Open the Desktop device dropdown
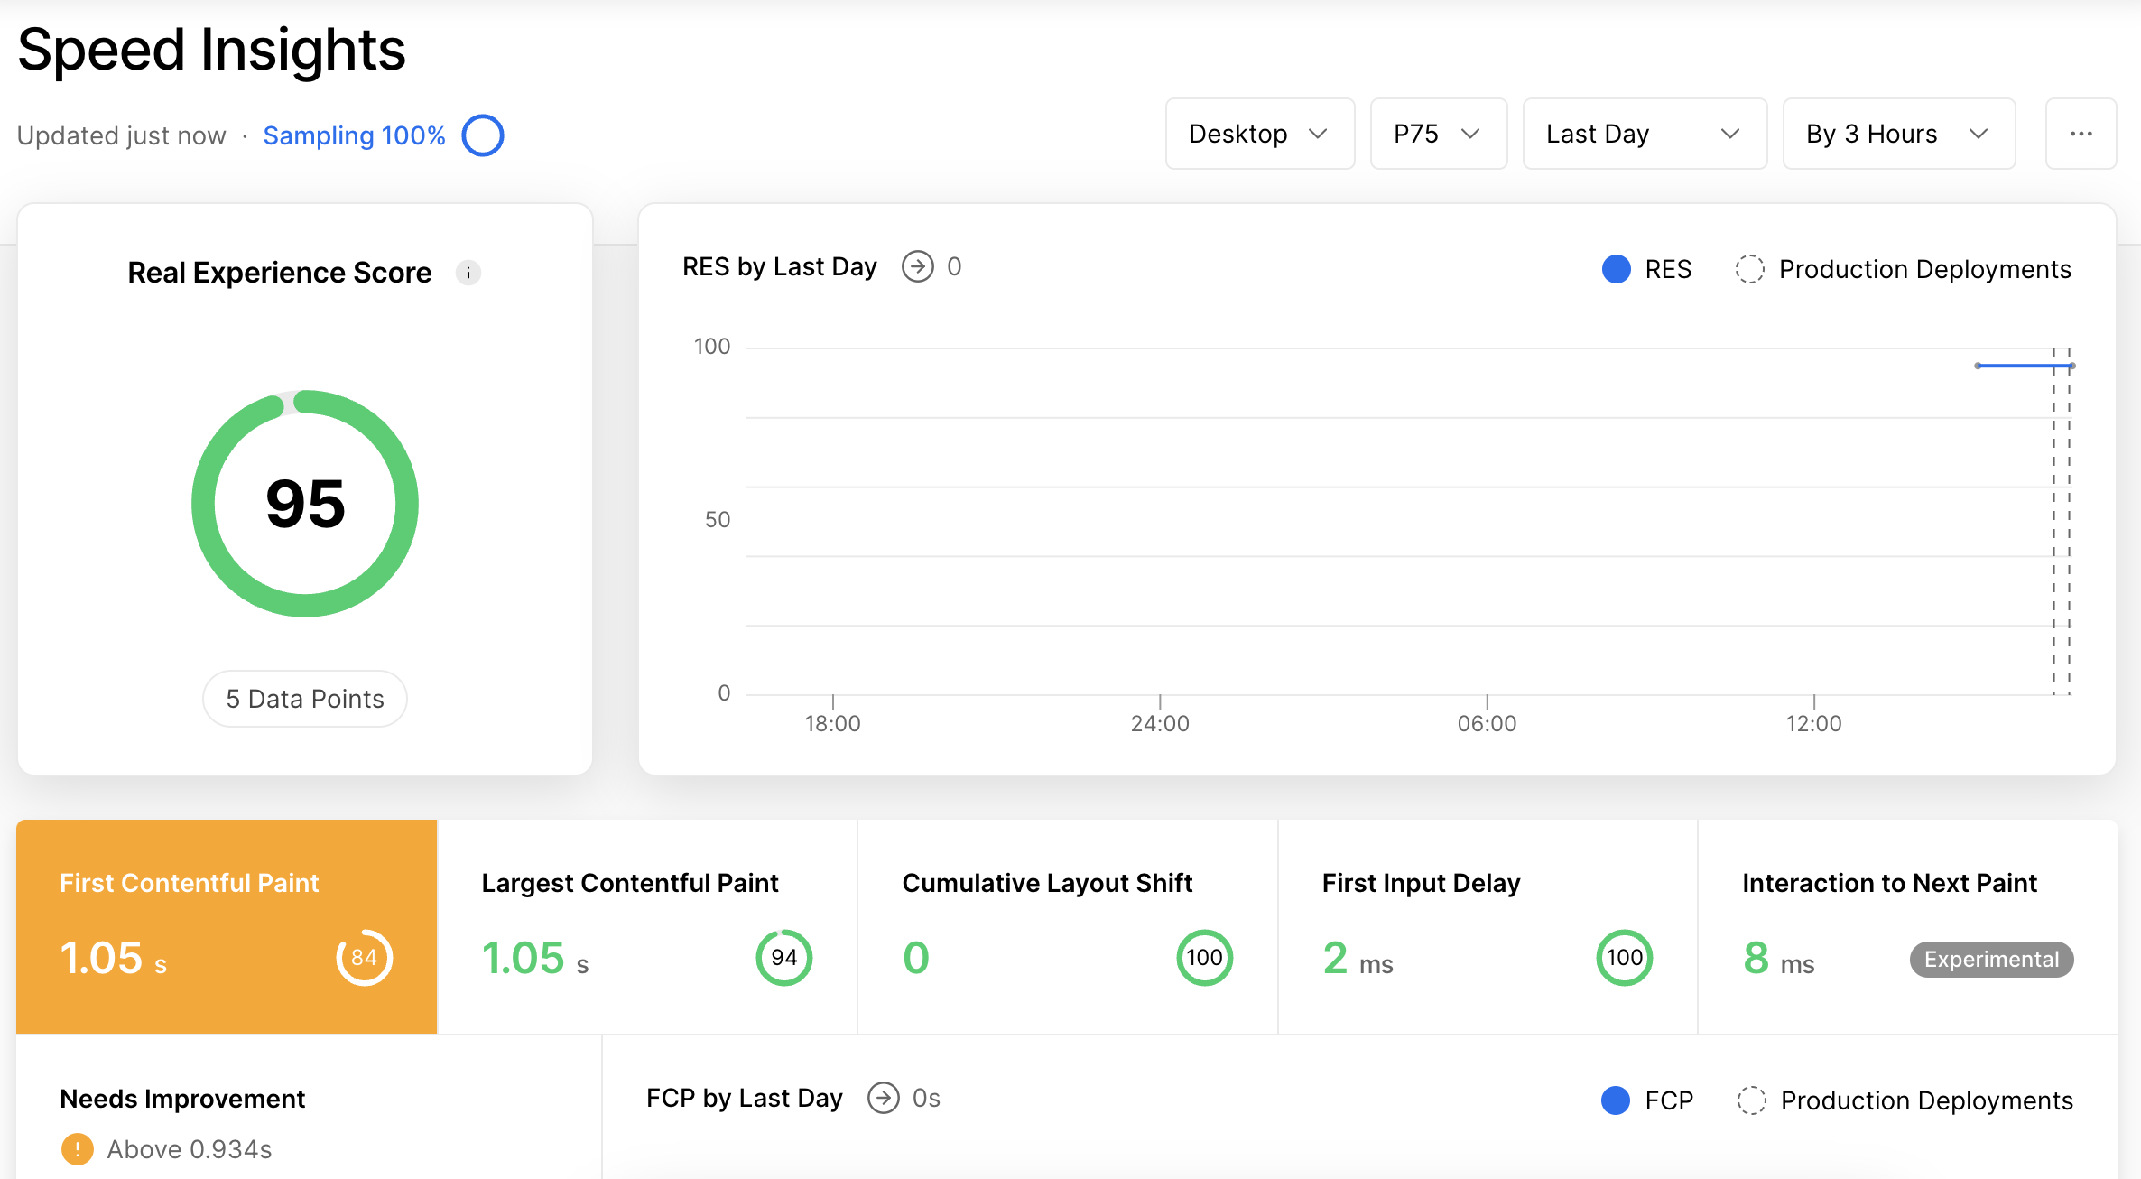2141x1179 pixels. coord(1259,134)
